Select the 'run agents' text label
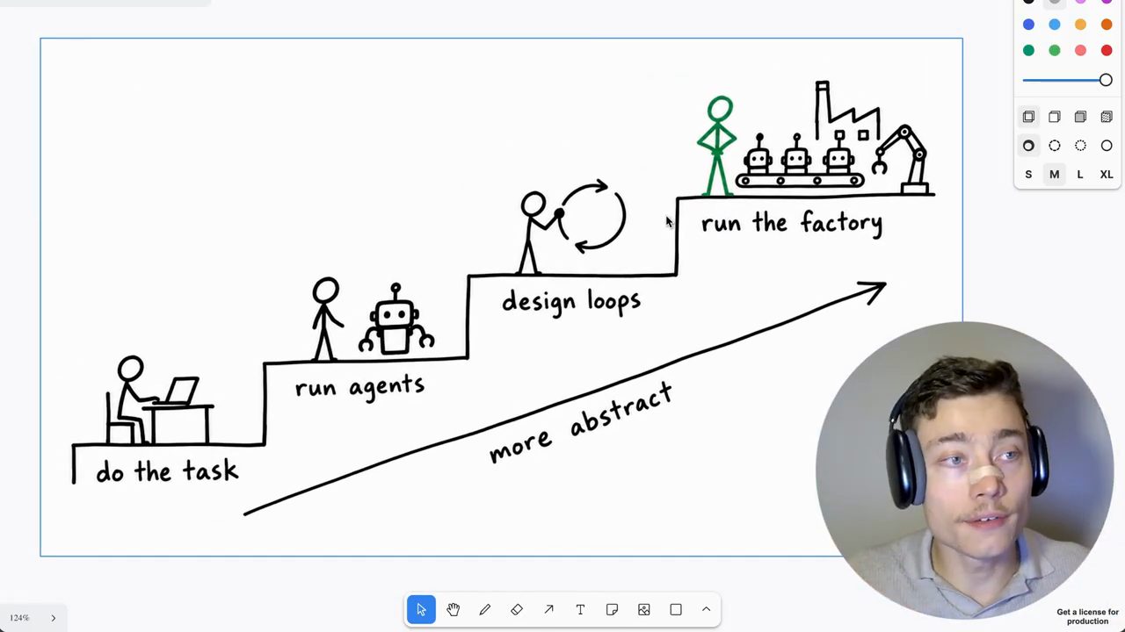Image resolution: width=1125 pixels, height=632 pixels. 359,387
